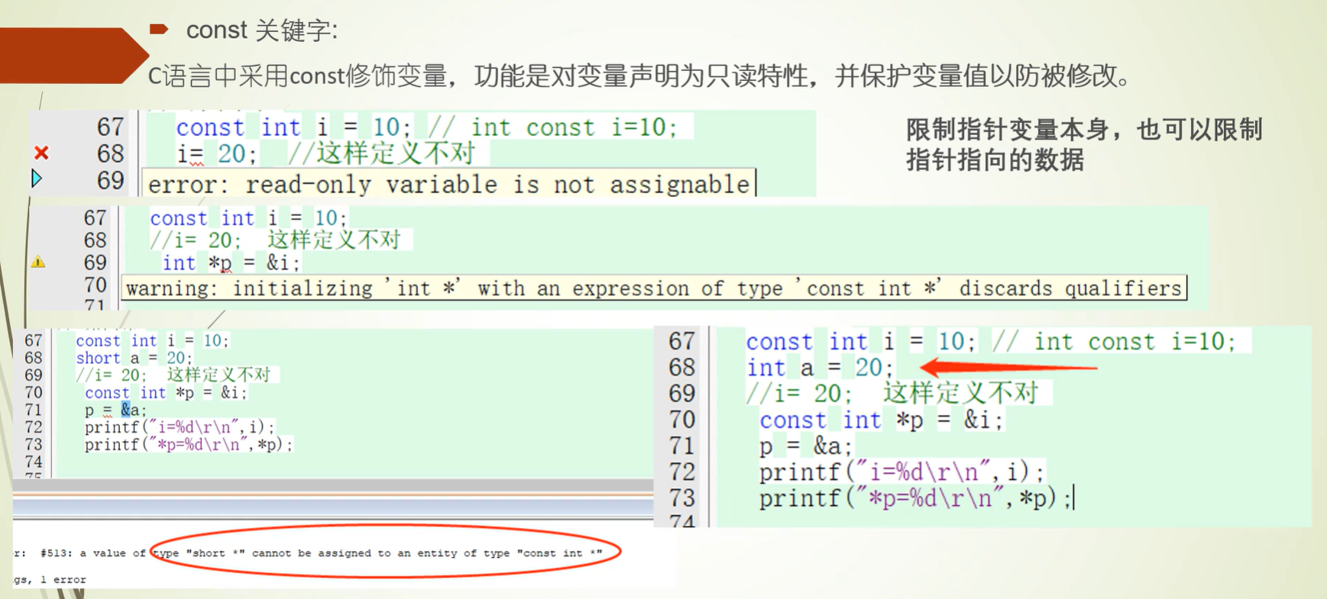Screen dimensions: 1327x599
Task: Click the red X error marker at line 68
Action: (x=41, y=153)
